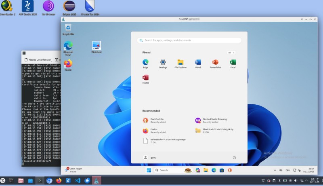This screenshot has height=186, width=323.
Task: Open Bluetooth settings in the host tray
Action: 279,181
